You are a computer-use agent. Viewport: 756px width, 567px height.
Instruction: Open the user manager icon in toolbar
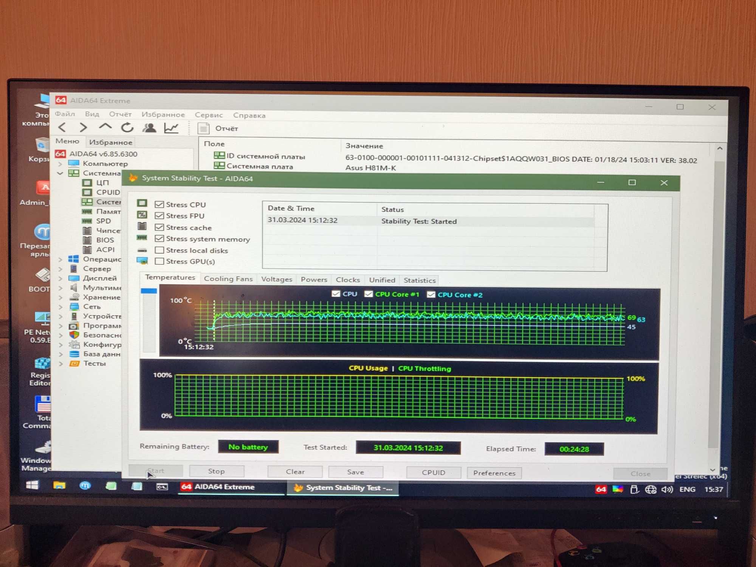point(149,128)
